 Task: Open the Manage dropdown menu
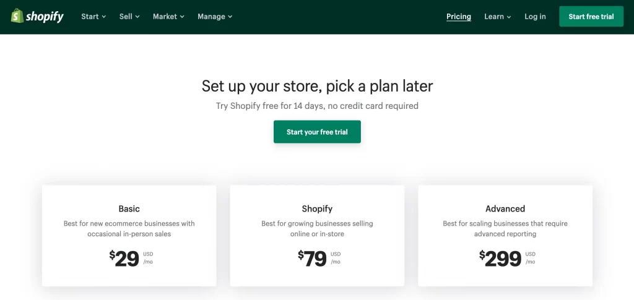215,17
